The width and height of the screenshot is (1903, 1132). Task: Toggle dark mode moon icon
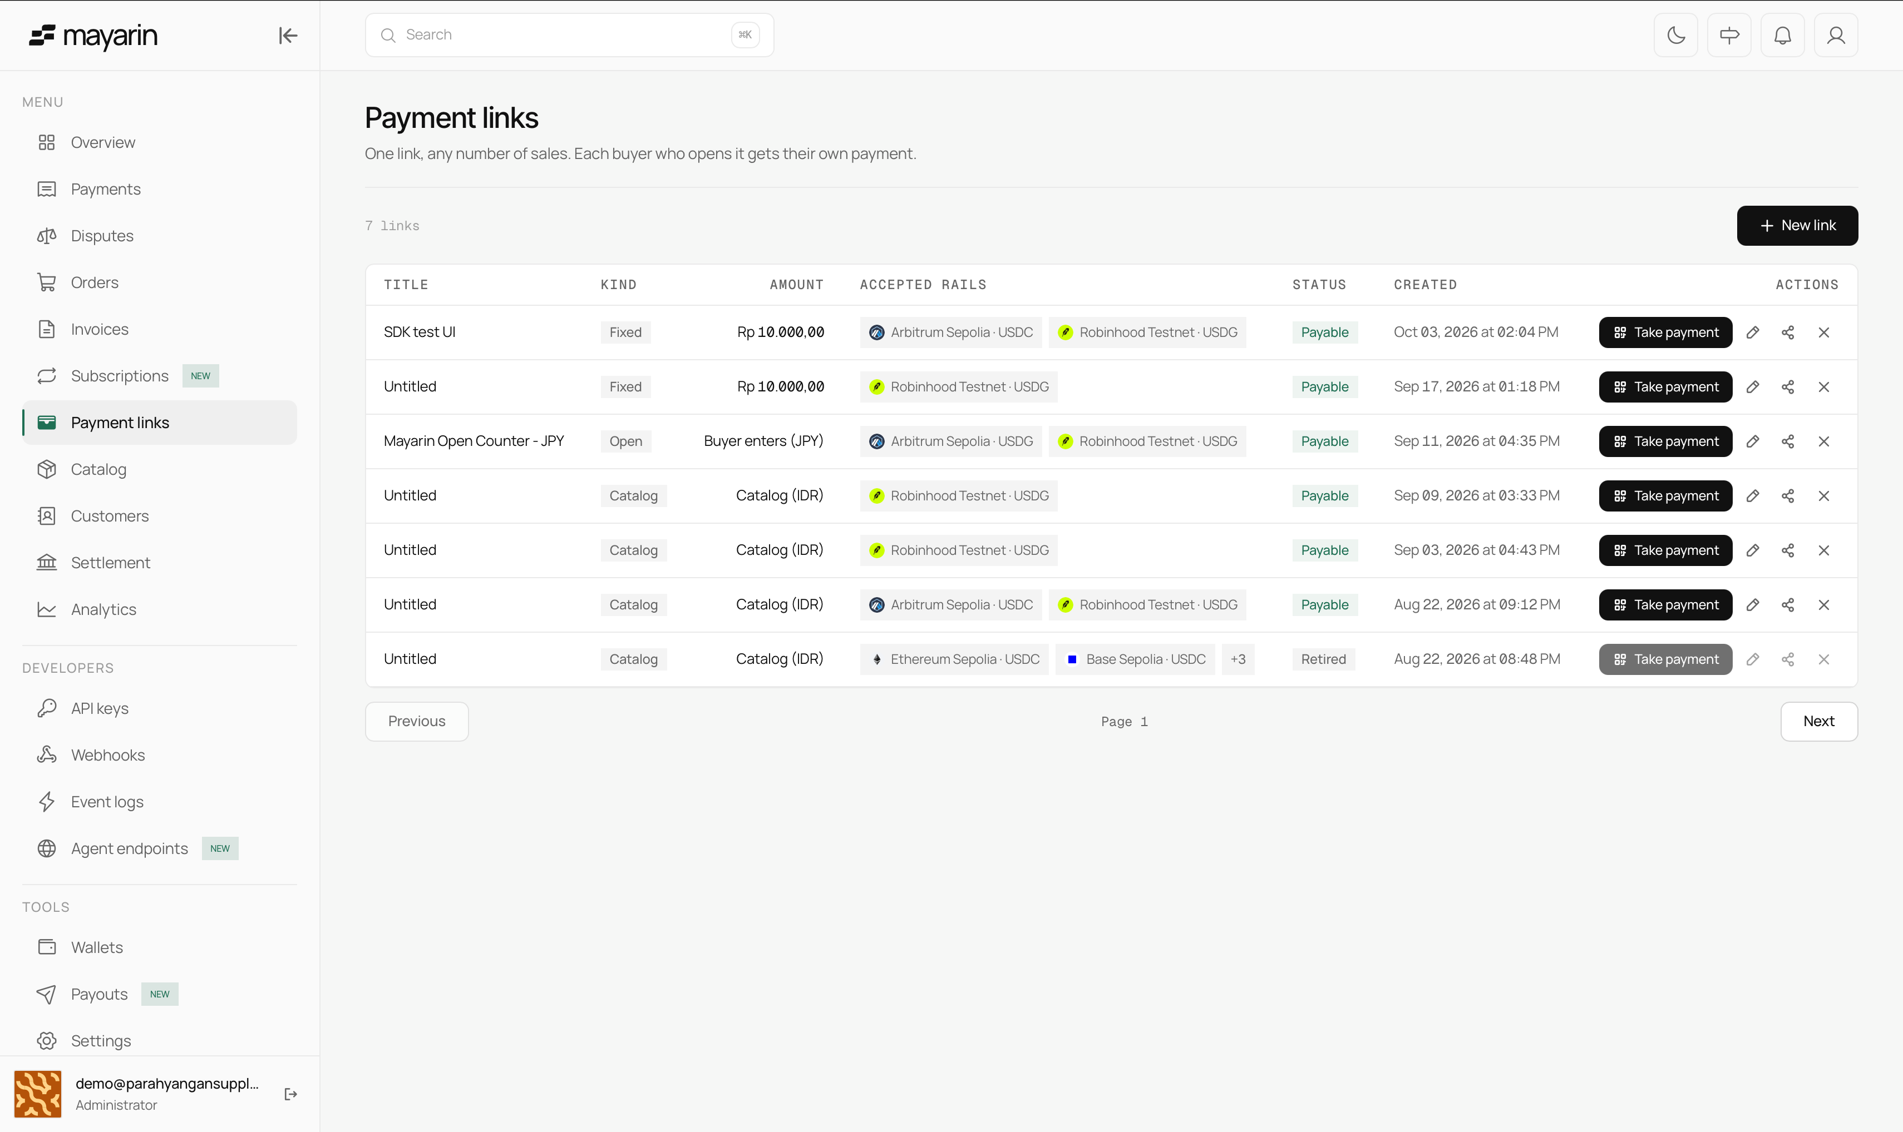pyautogui.click(x=1675, y=35)
